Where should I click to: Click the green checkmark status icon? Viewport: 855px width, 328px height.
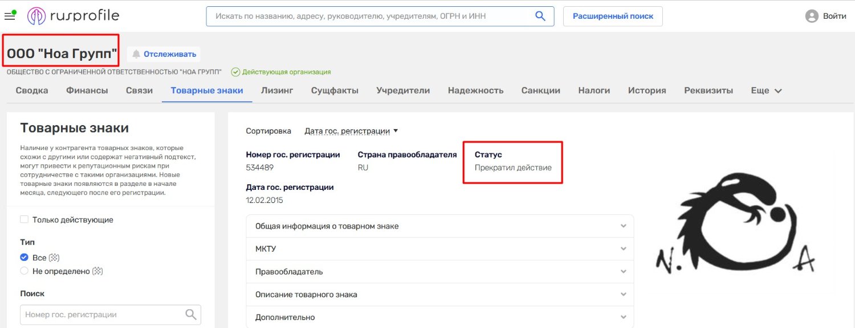pyautogui.click(x=235, y=72)
